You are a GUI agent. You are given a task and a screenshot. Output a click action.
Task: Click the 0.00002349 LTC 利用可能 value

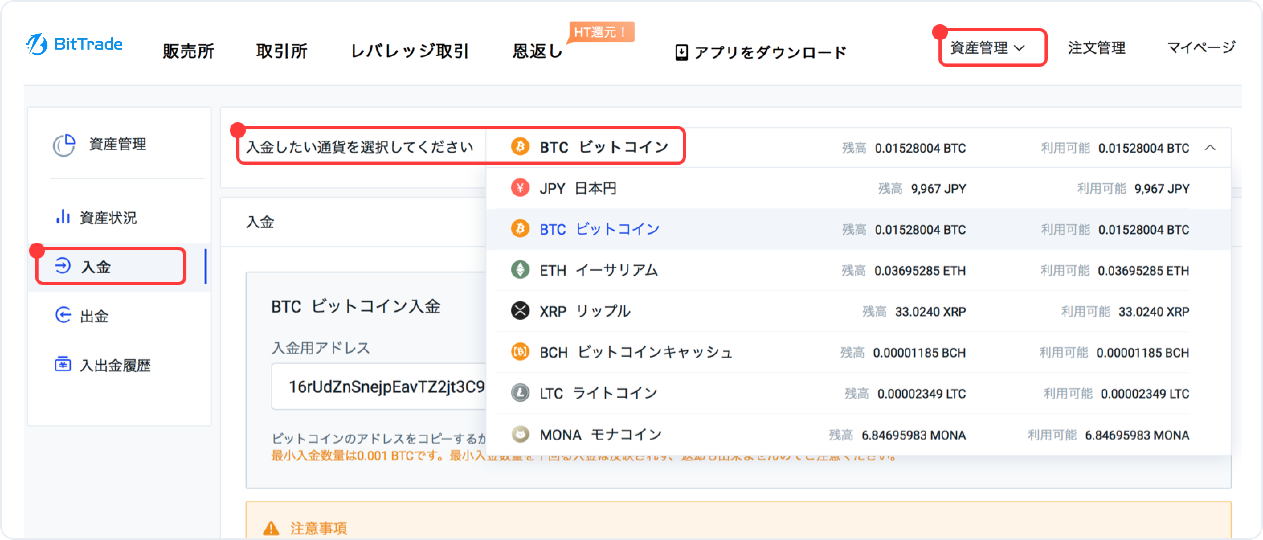click(1145, 393)
